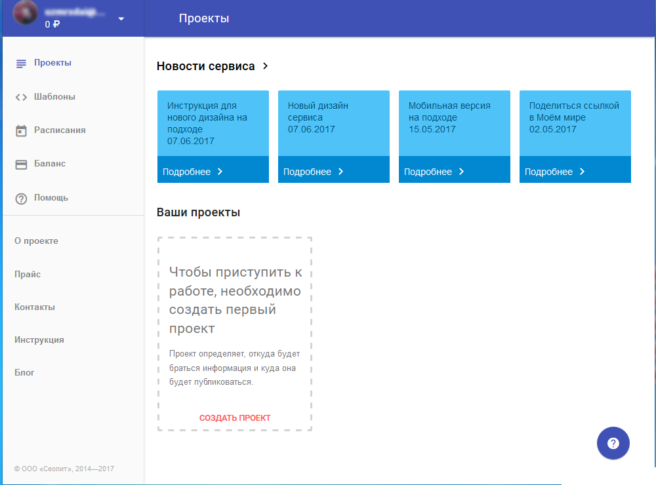Visit the Блог link in sidebar
Viewport: 656px width, 485px height.
[25, 373]
